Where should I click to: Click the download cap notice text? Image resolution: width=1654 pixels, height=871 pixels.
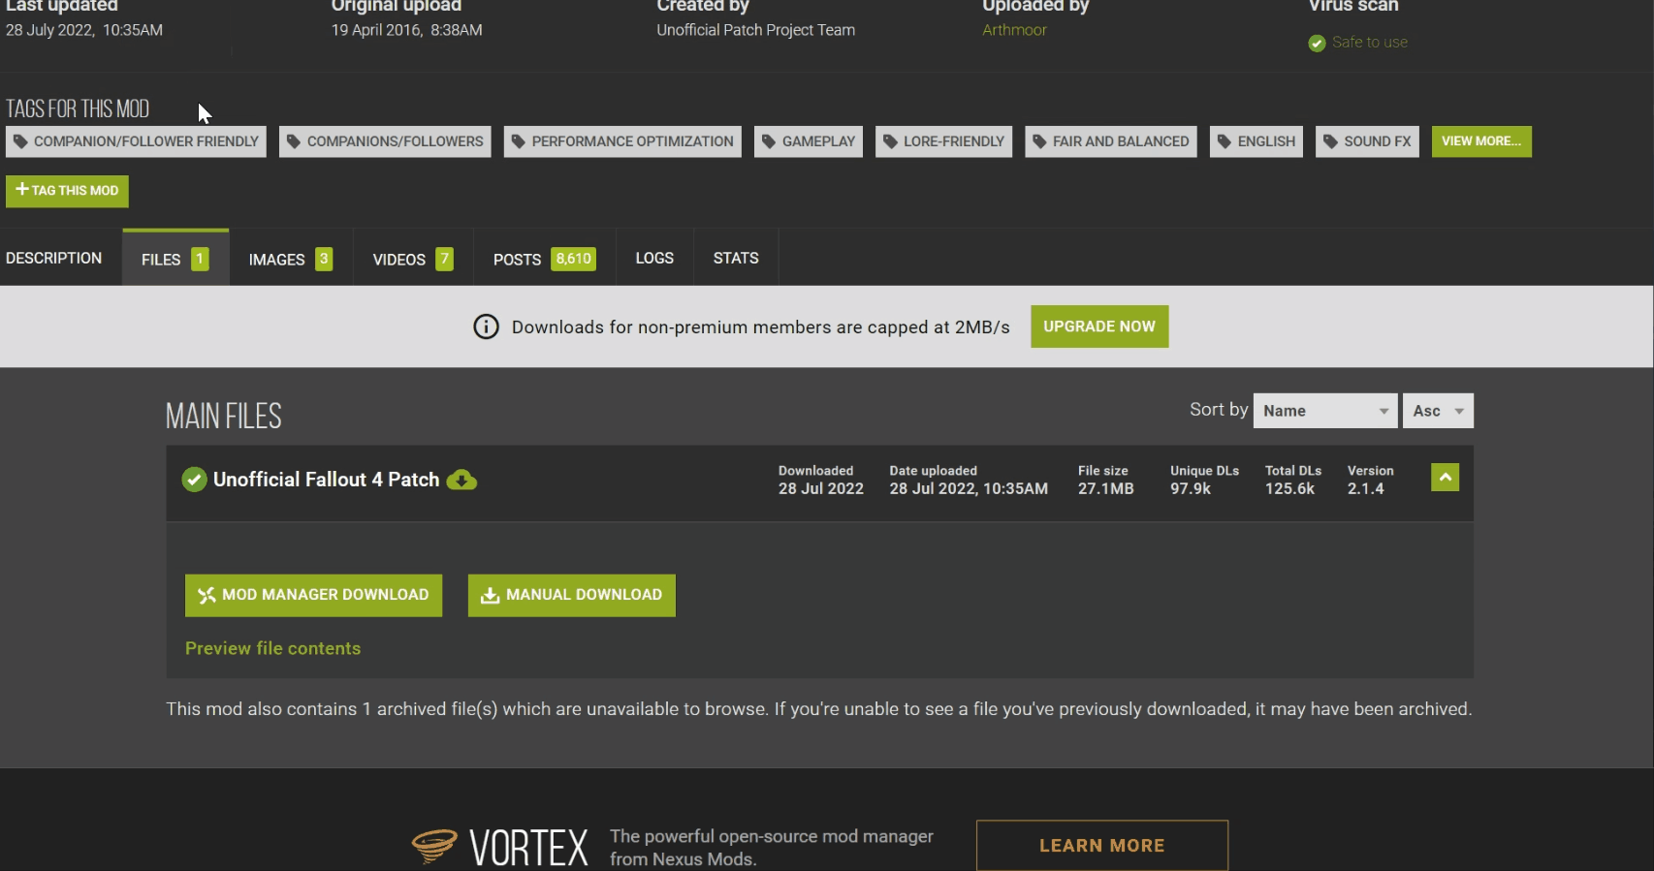[x=761, y=327]
